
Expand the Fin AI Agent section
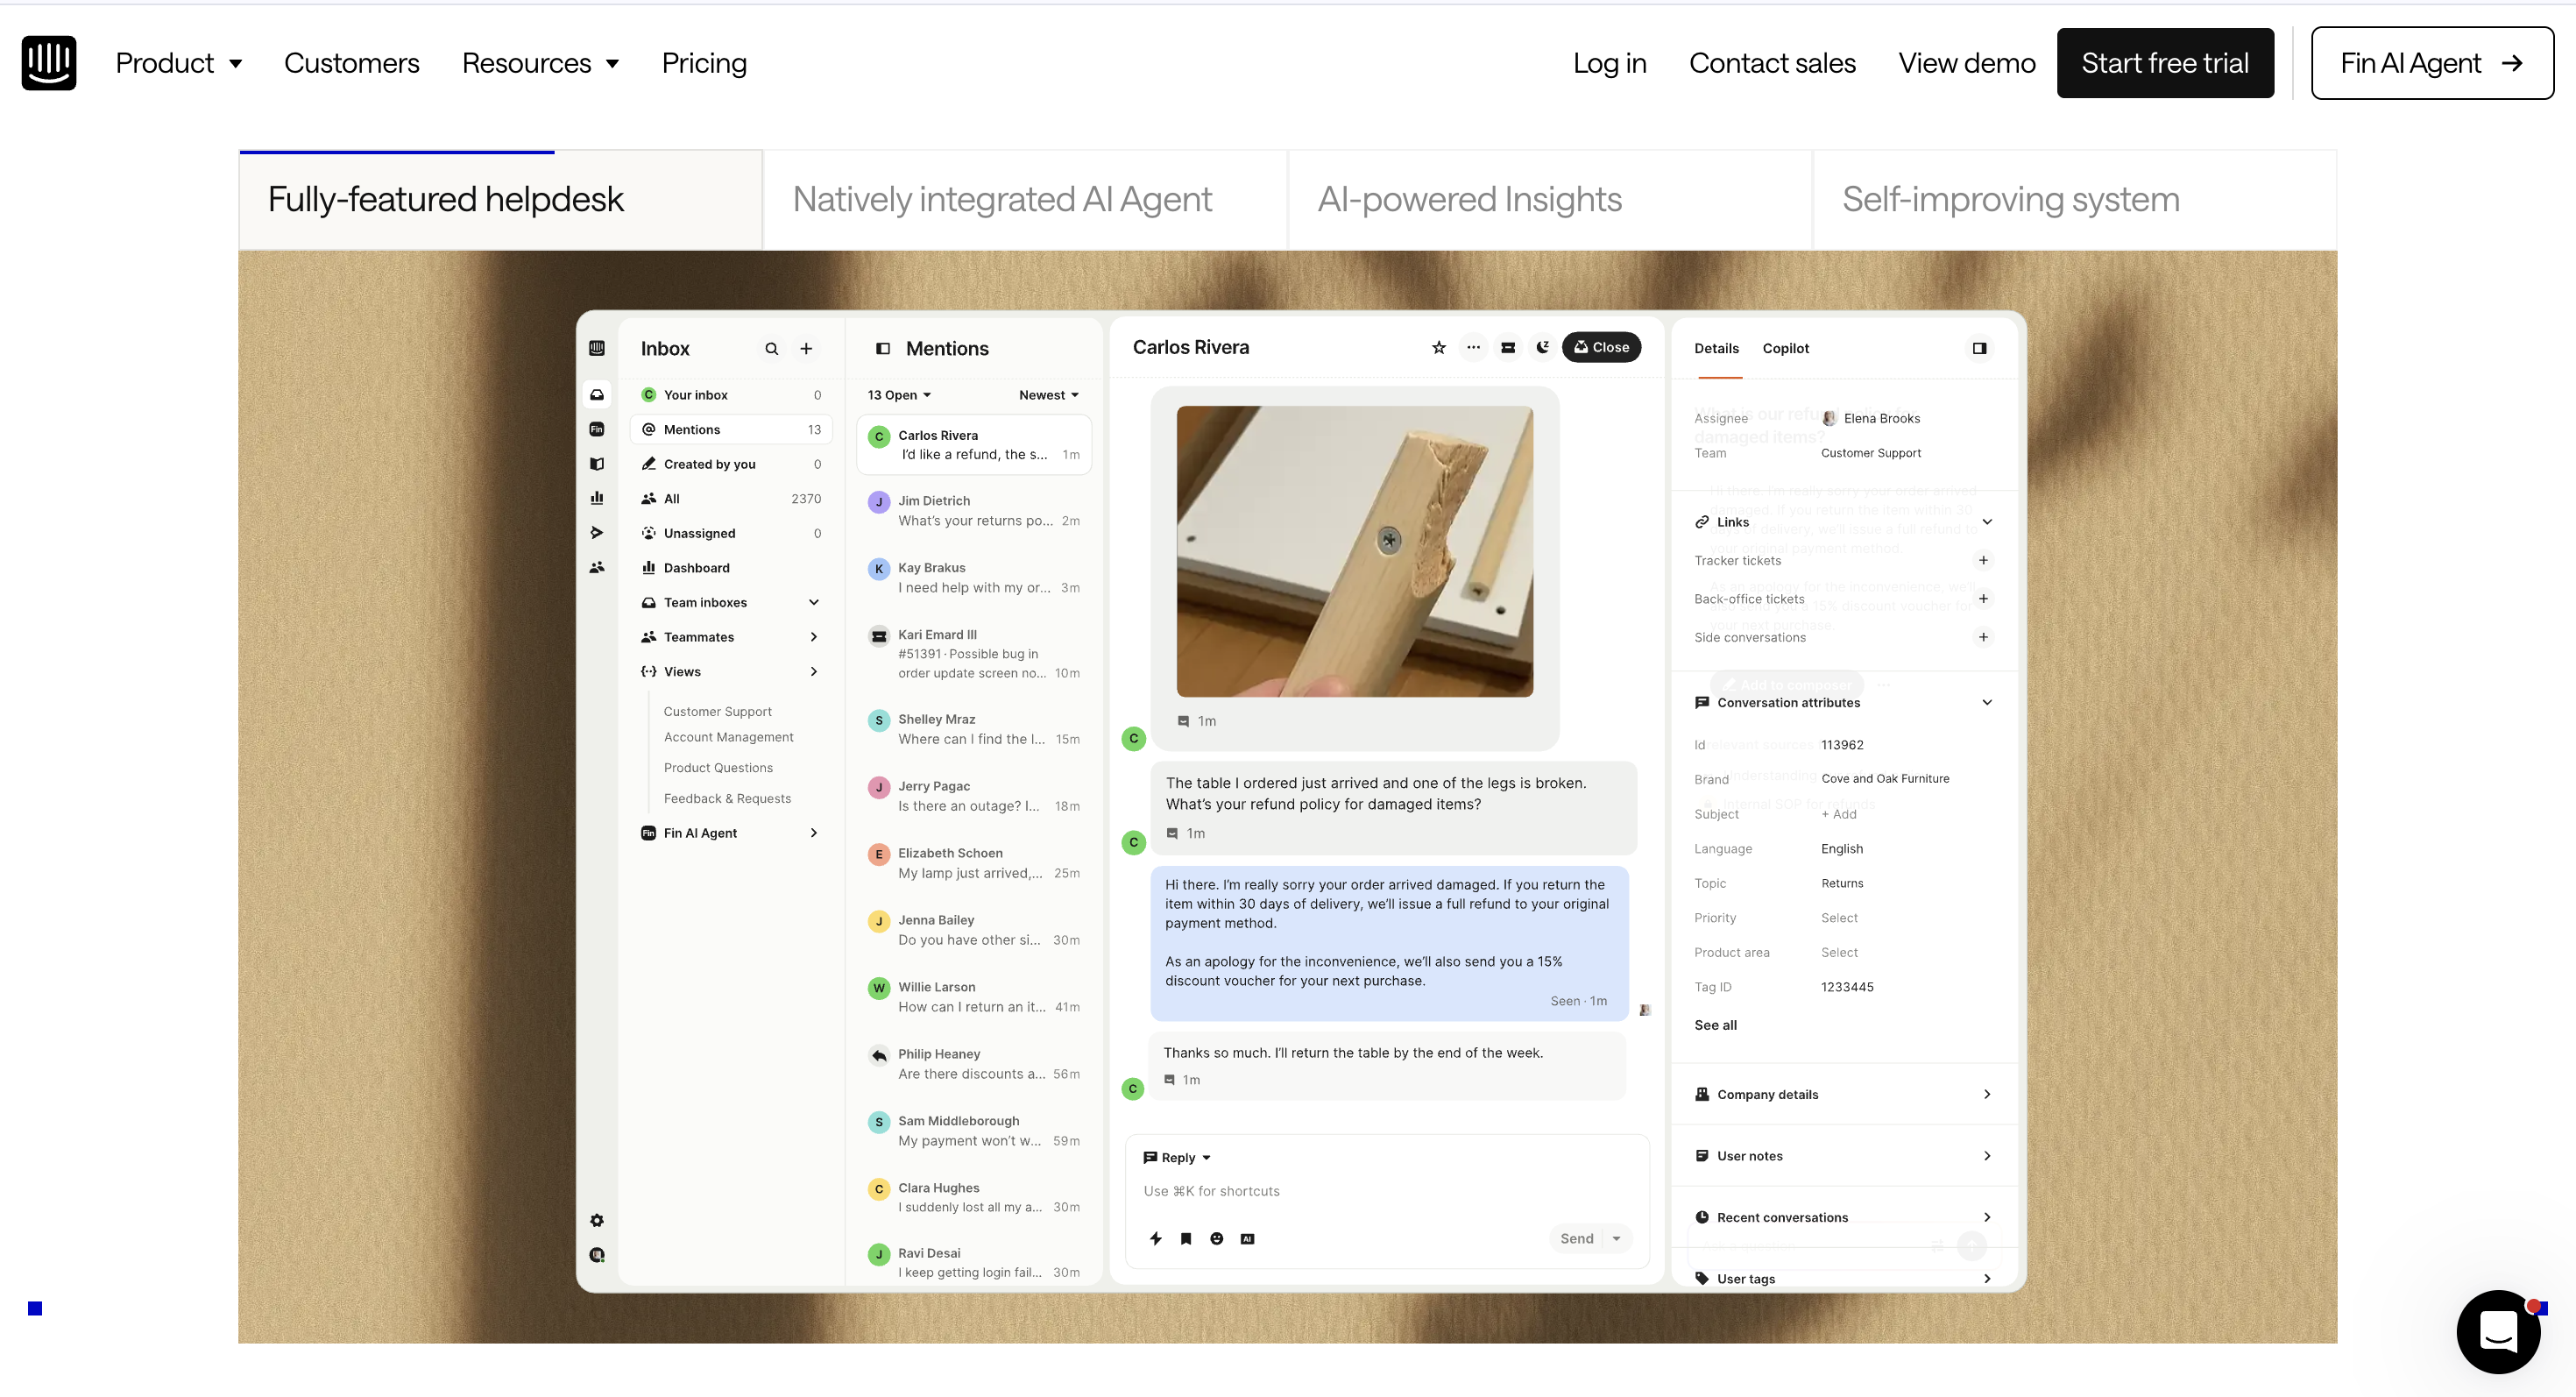[x=814, y=833]
